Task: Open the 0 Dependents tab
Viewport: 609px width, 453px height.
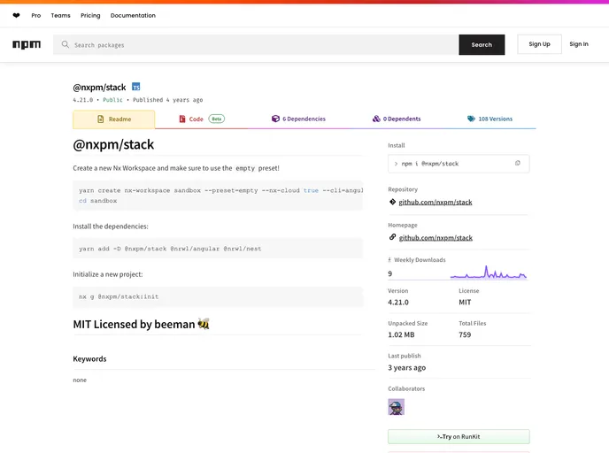Action: (397, 119)
